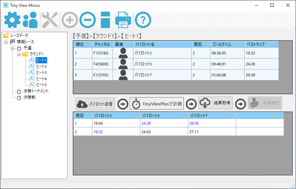Viewport: 296px width, 189px height.
Task: Click the パイロット5 lap table header
Action: 164,115
